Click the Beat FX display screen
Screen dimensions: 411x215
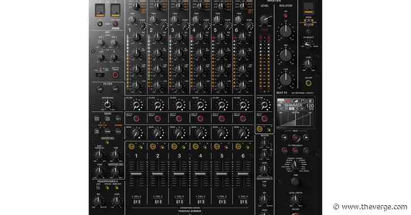(295, 113)
